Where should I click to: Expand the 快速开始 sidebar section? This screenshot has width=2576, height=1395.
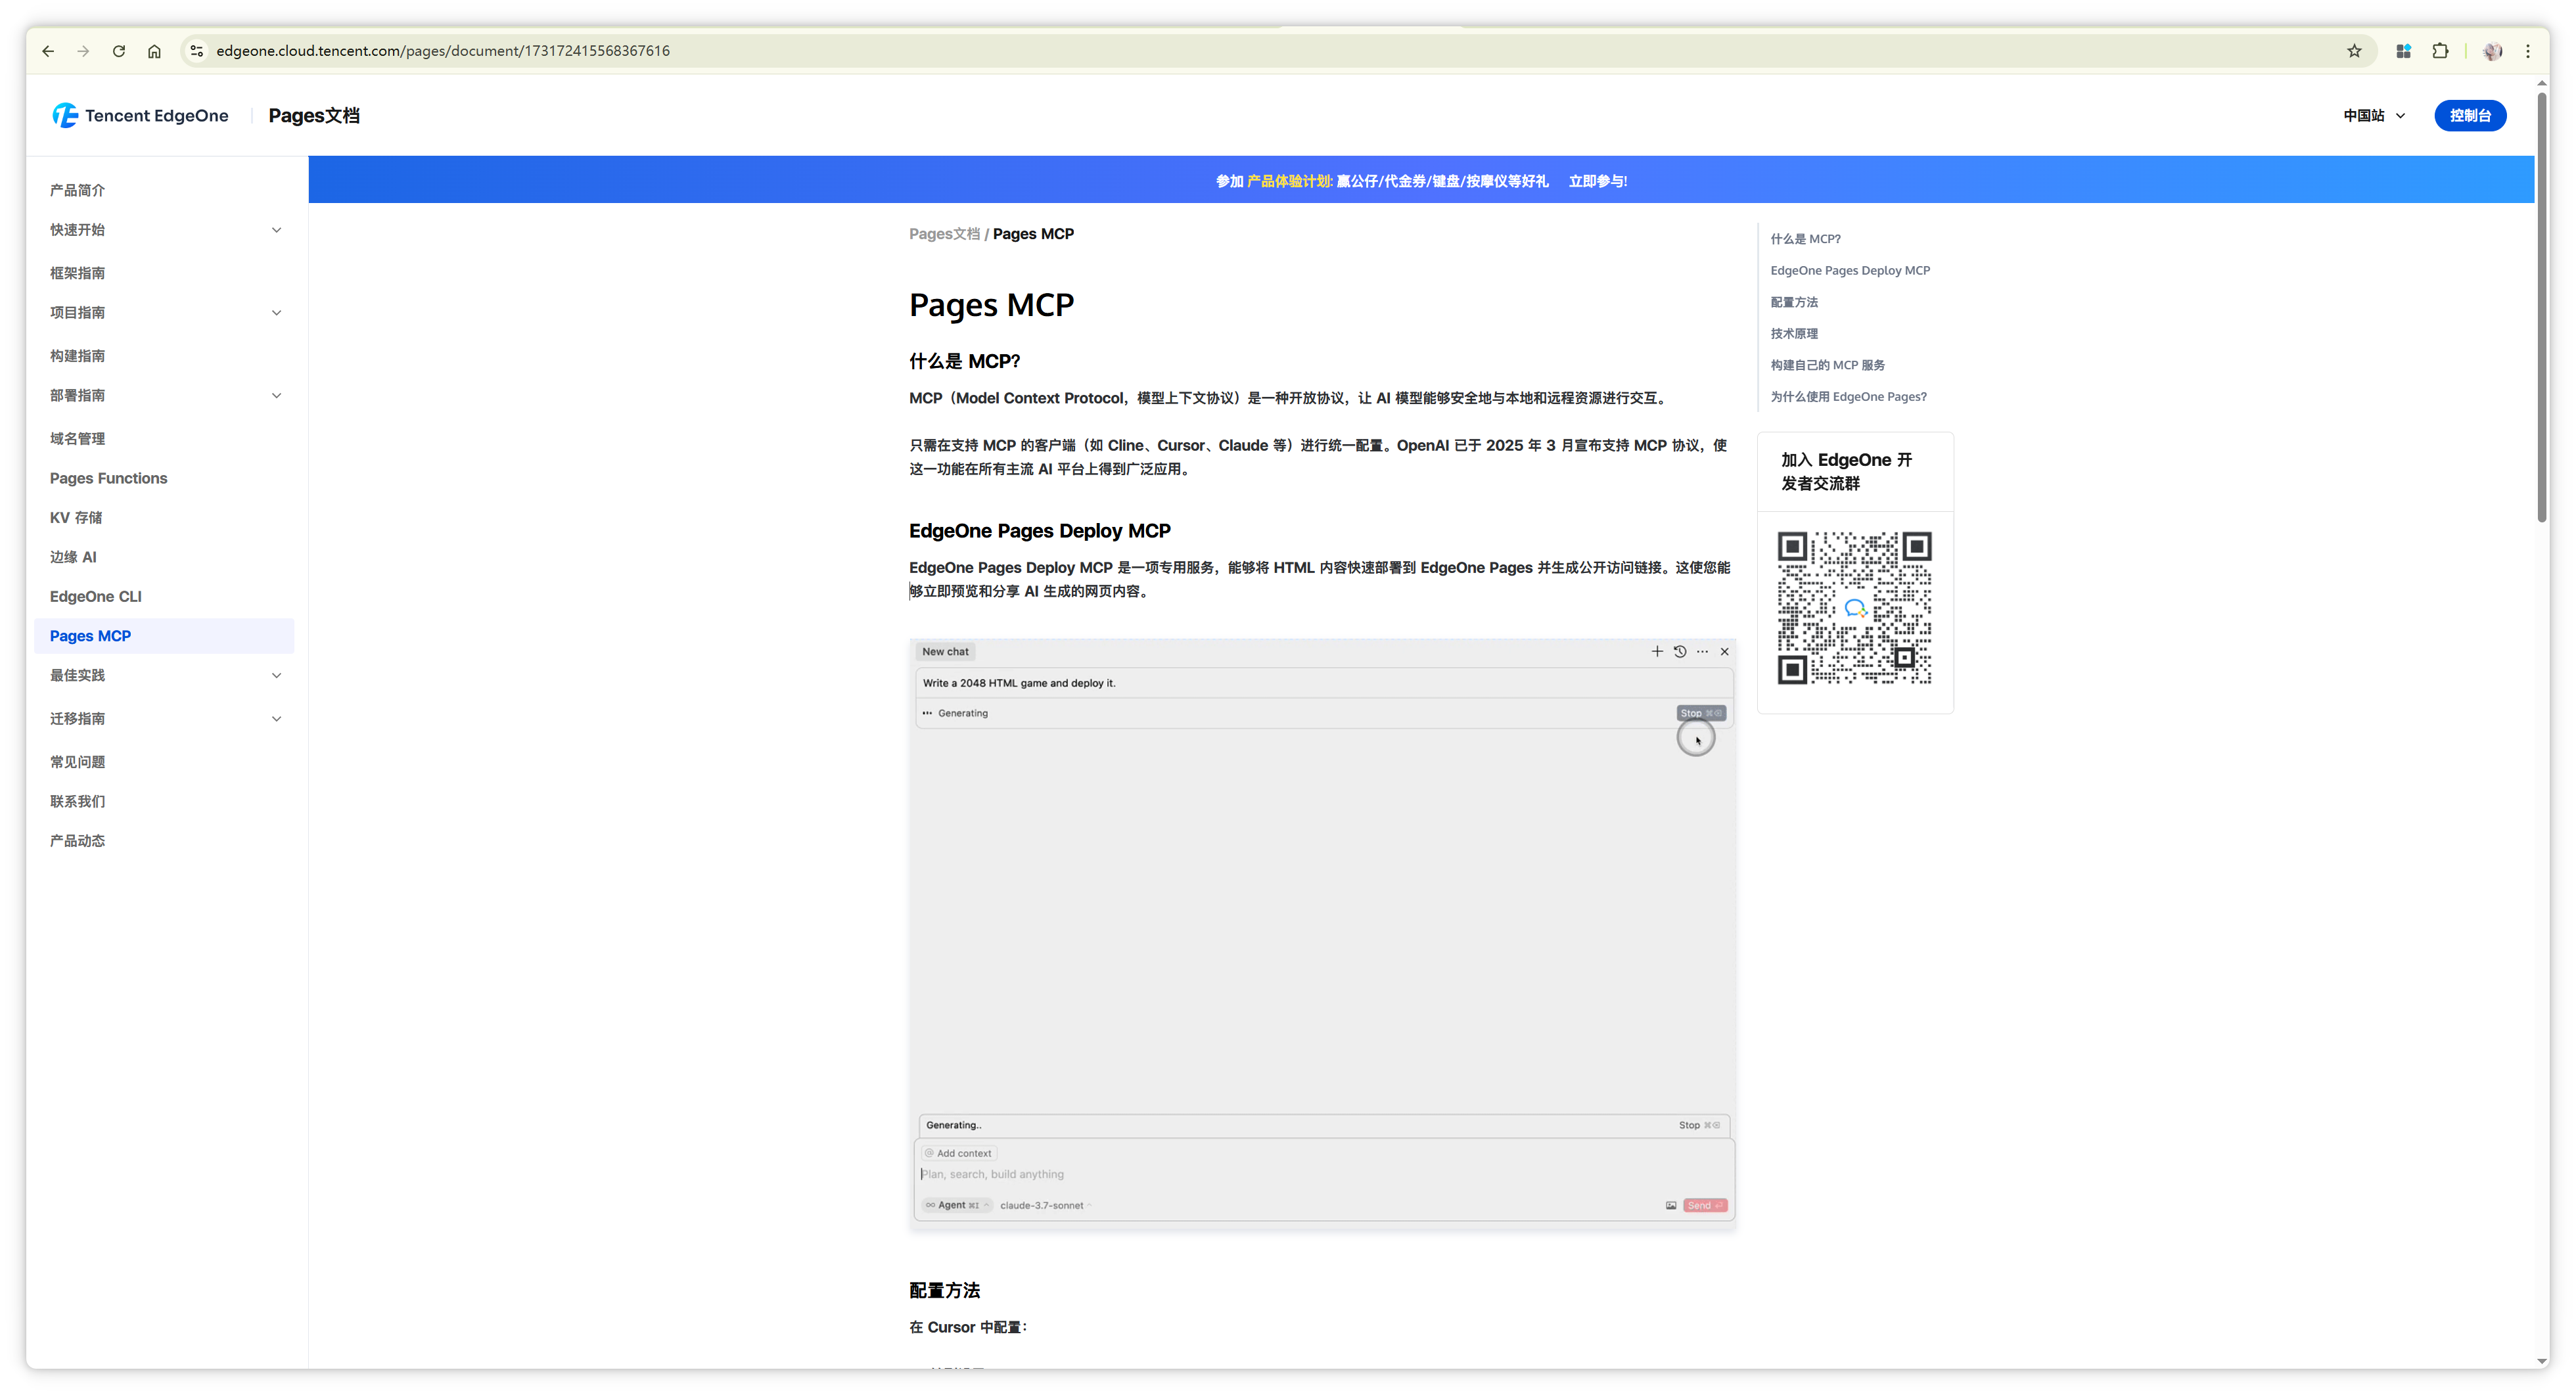pos(276,230)
